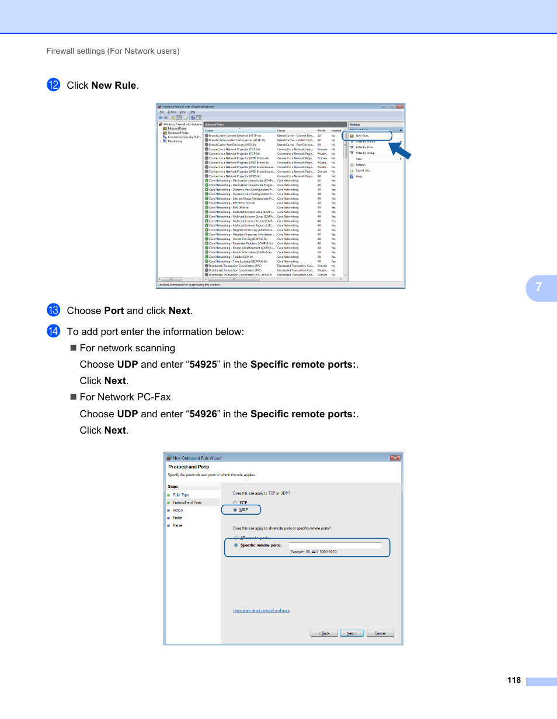557x719 pixels.
Task: Click the Filter by Group funnel icon
Action: point(351,153)
